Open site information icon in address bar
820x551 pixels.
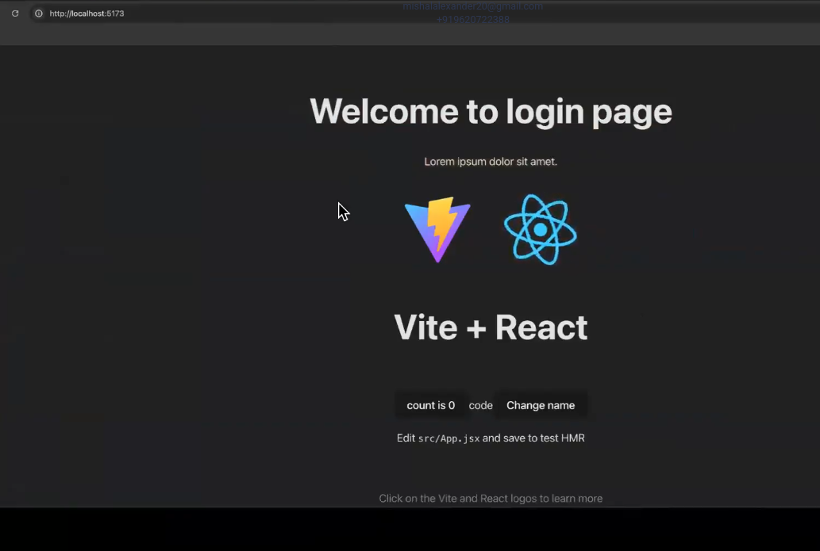(39, 13)
